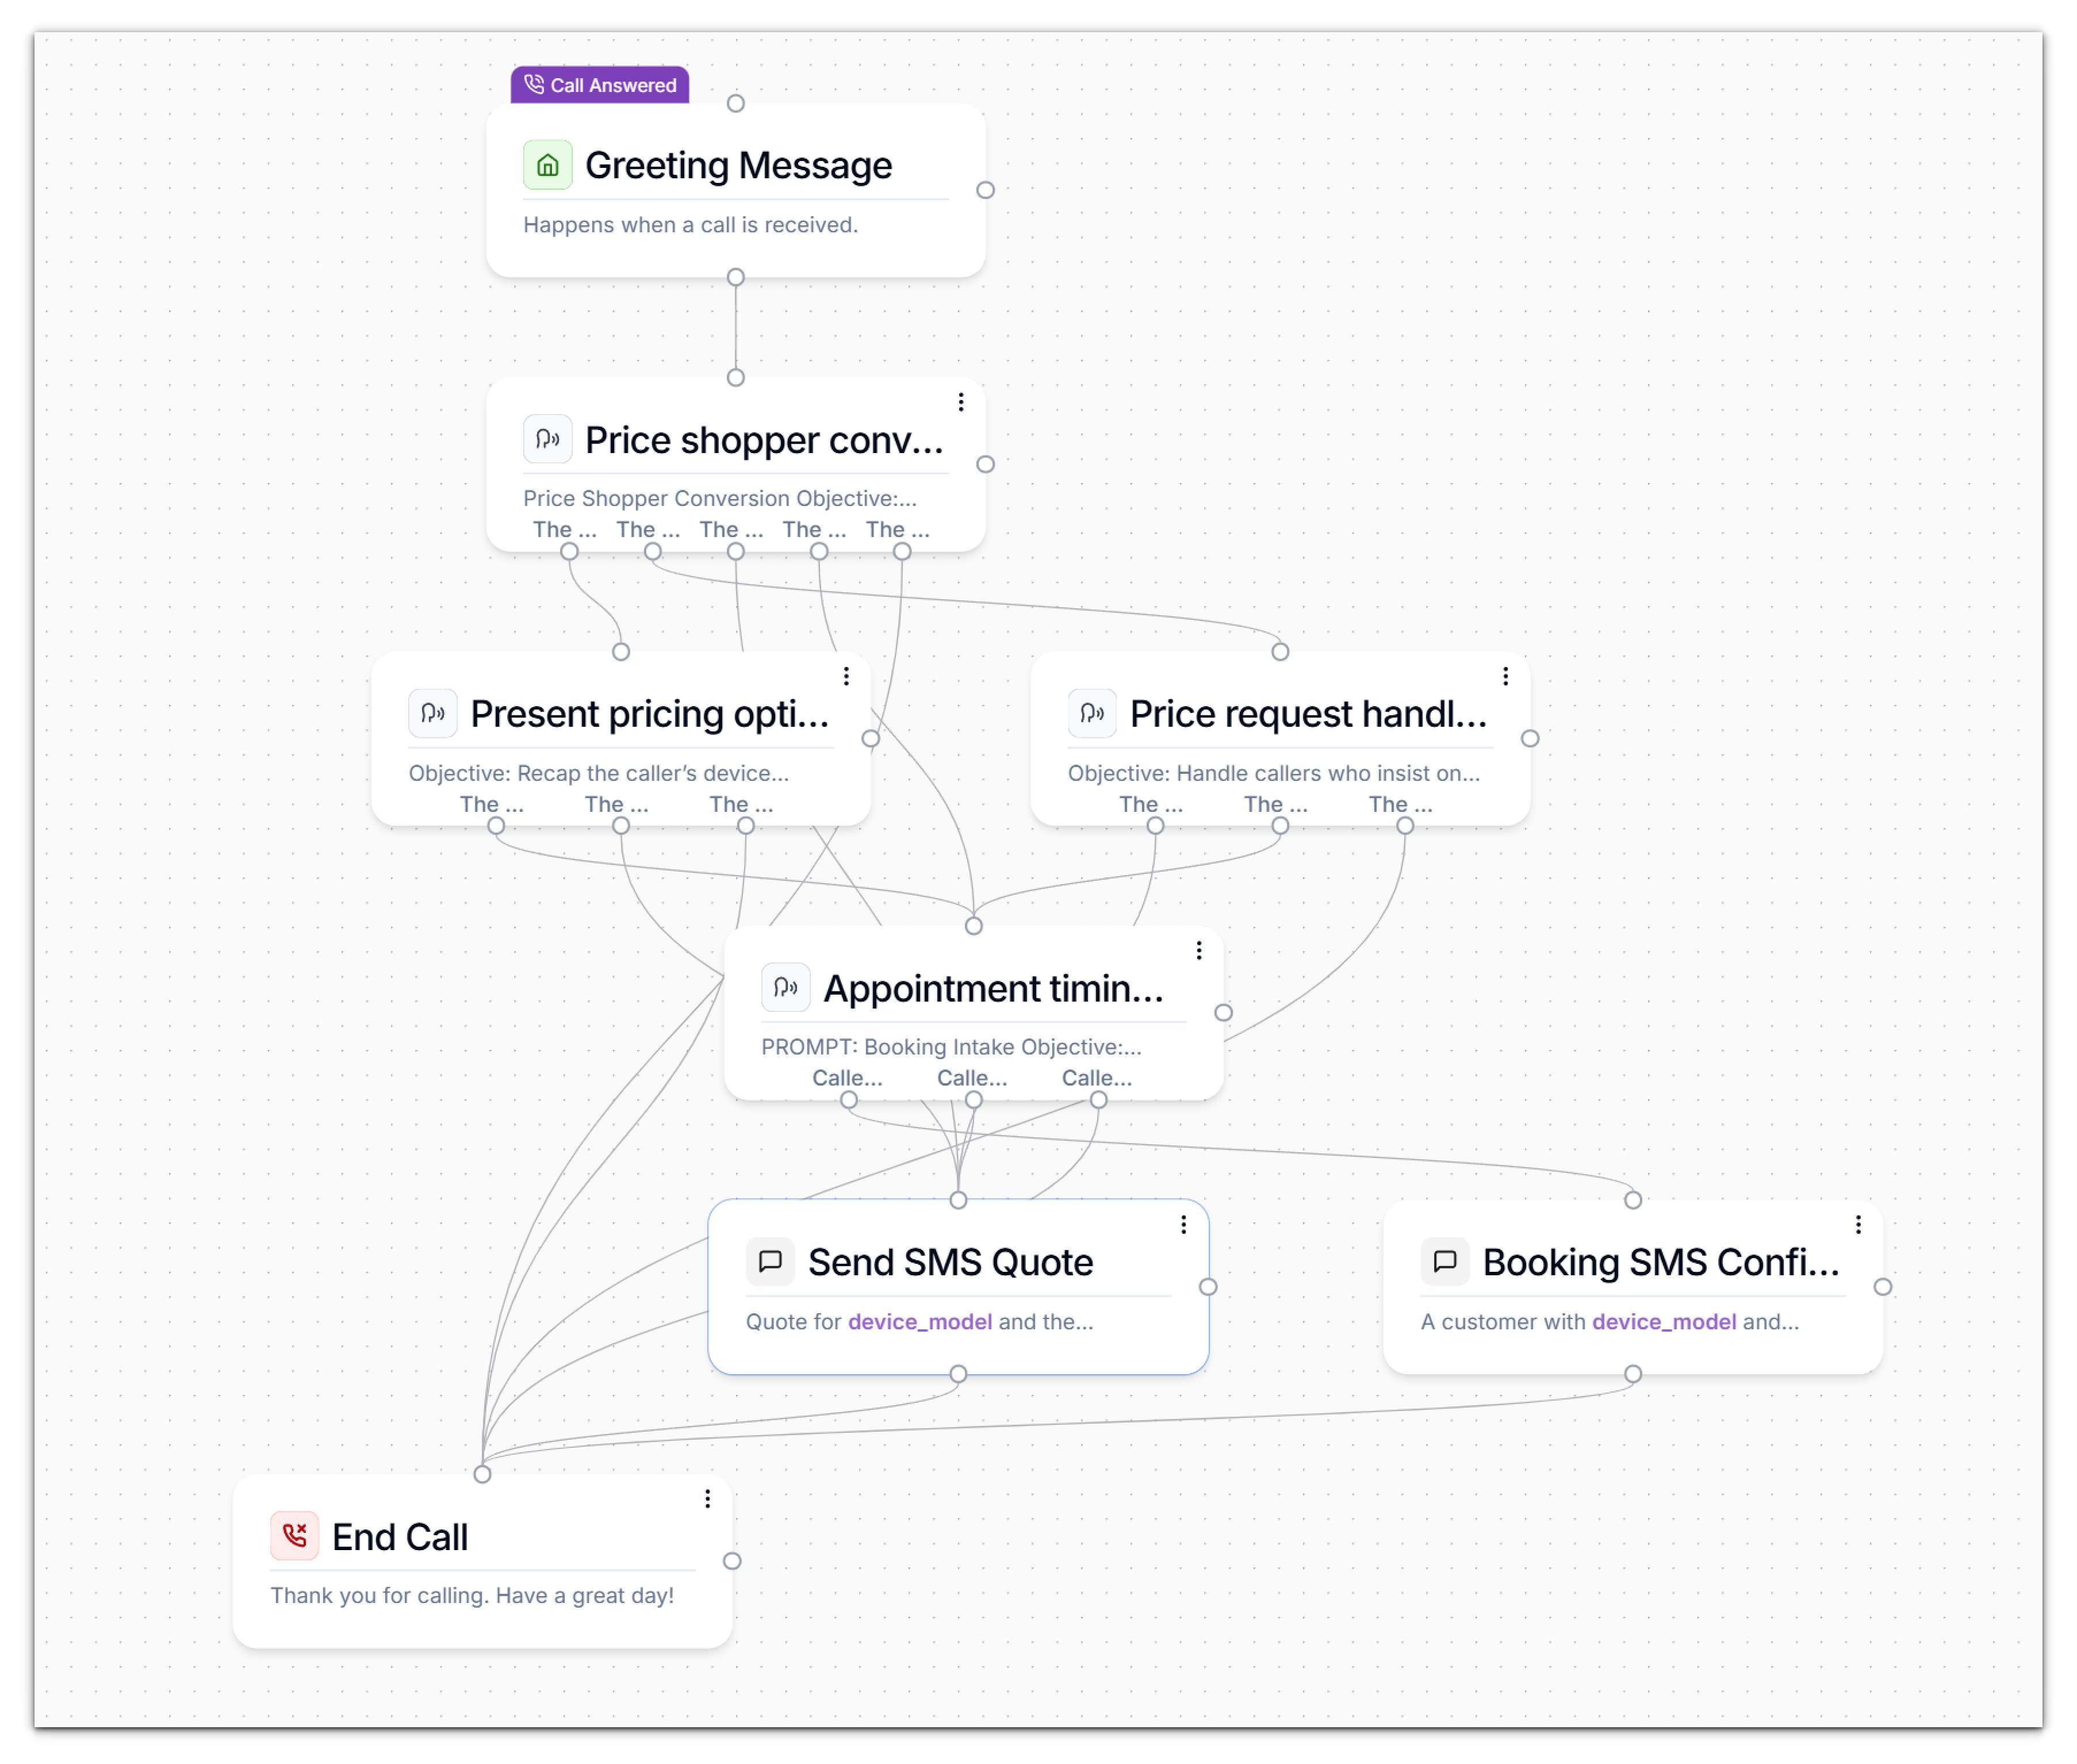This screenshot has height=1764, width=2077.
Task: Click the SMS icon on Booking SMS Confirmation
Action: 1446,1262
